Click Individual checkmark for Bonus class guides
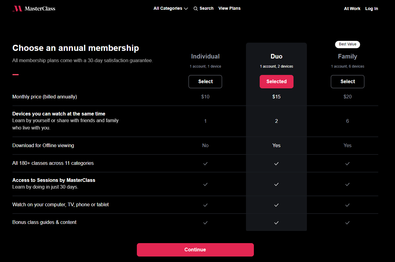Screen dimensions: 395x262 (x=205, y=223)
